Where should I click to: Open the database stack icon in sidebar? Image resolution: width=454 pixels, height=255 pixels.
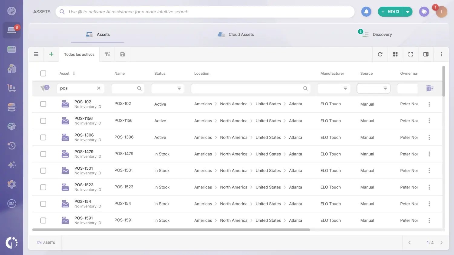click(12, 107)
